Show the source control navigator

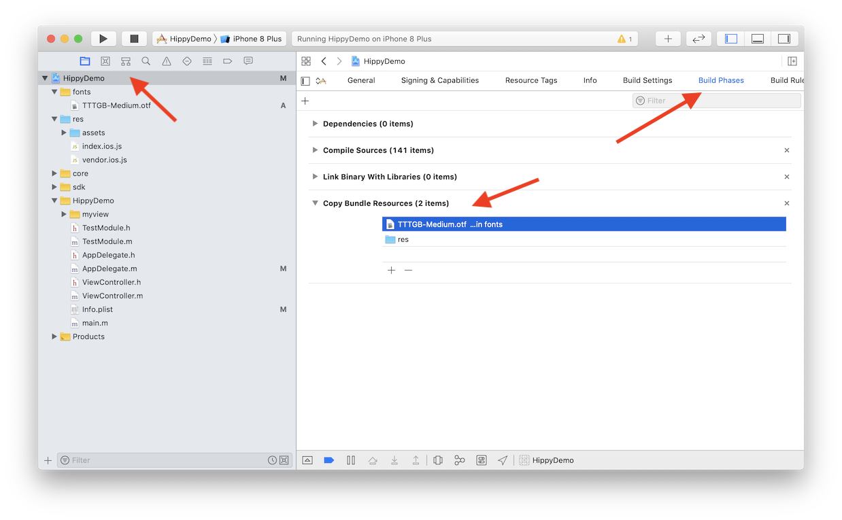point(105,61)
